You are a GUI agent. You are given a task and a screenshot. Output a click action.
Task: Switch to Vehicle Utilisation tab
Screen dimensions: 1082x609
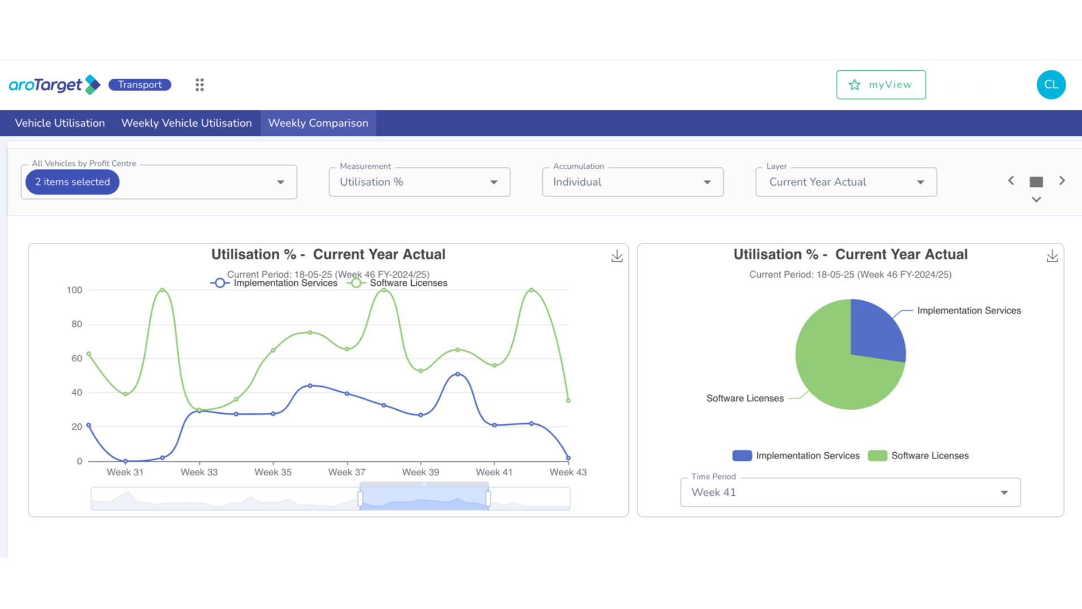point(60,123)
